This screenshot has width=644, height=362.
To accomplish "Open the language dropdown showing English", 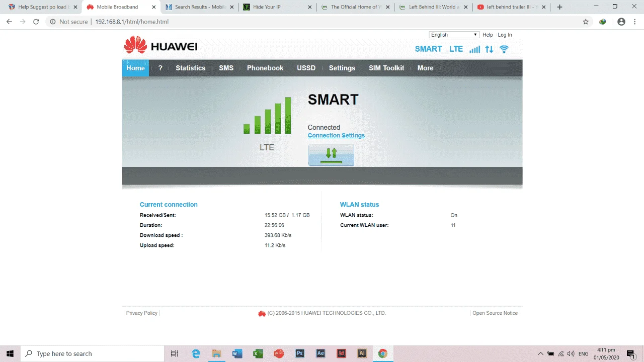I will tap(454, 35).
